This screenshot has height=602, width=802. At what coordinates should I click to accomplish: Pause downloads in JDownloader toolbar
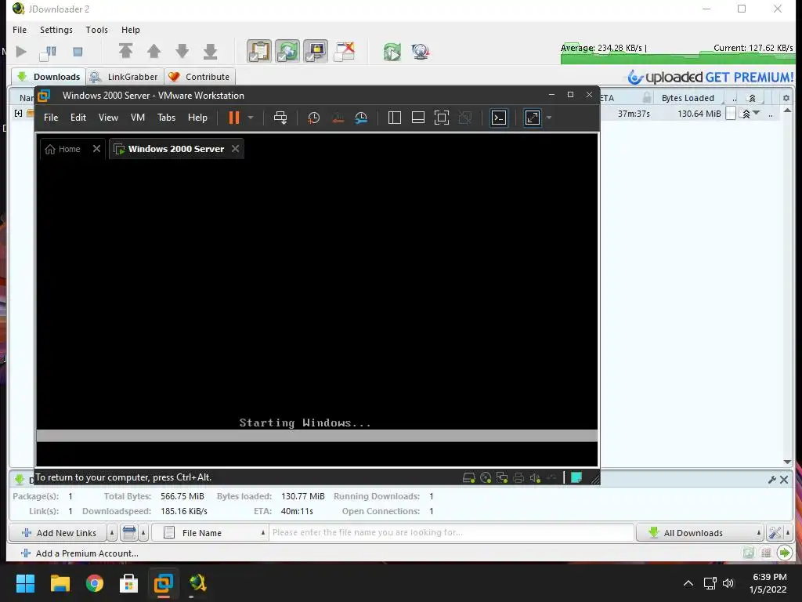click(49, 52)
